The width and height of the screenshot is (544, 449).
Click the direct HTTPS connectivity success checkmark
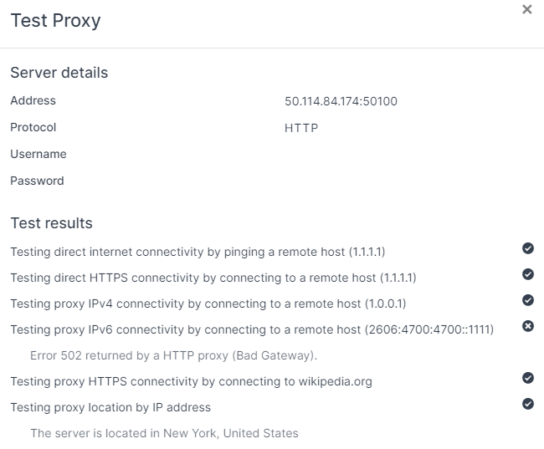click(528, 274)
